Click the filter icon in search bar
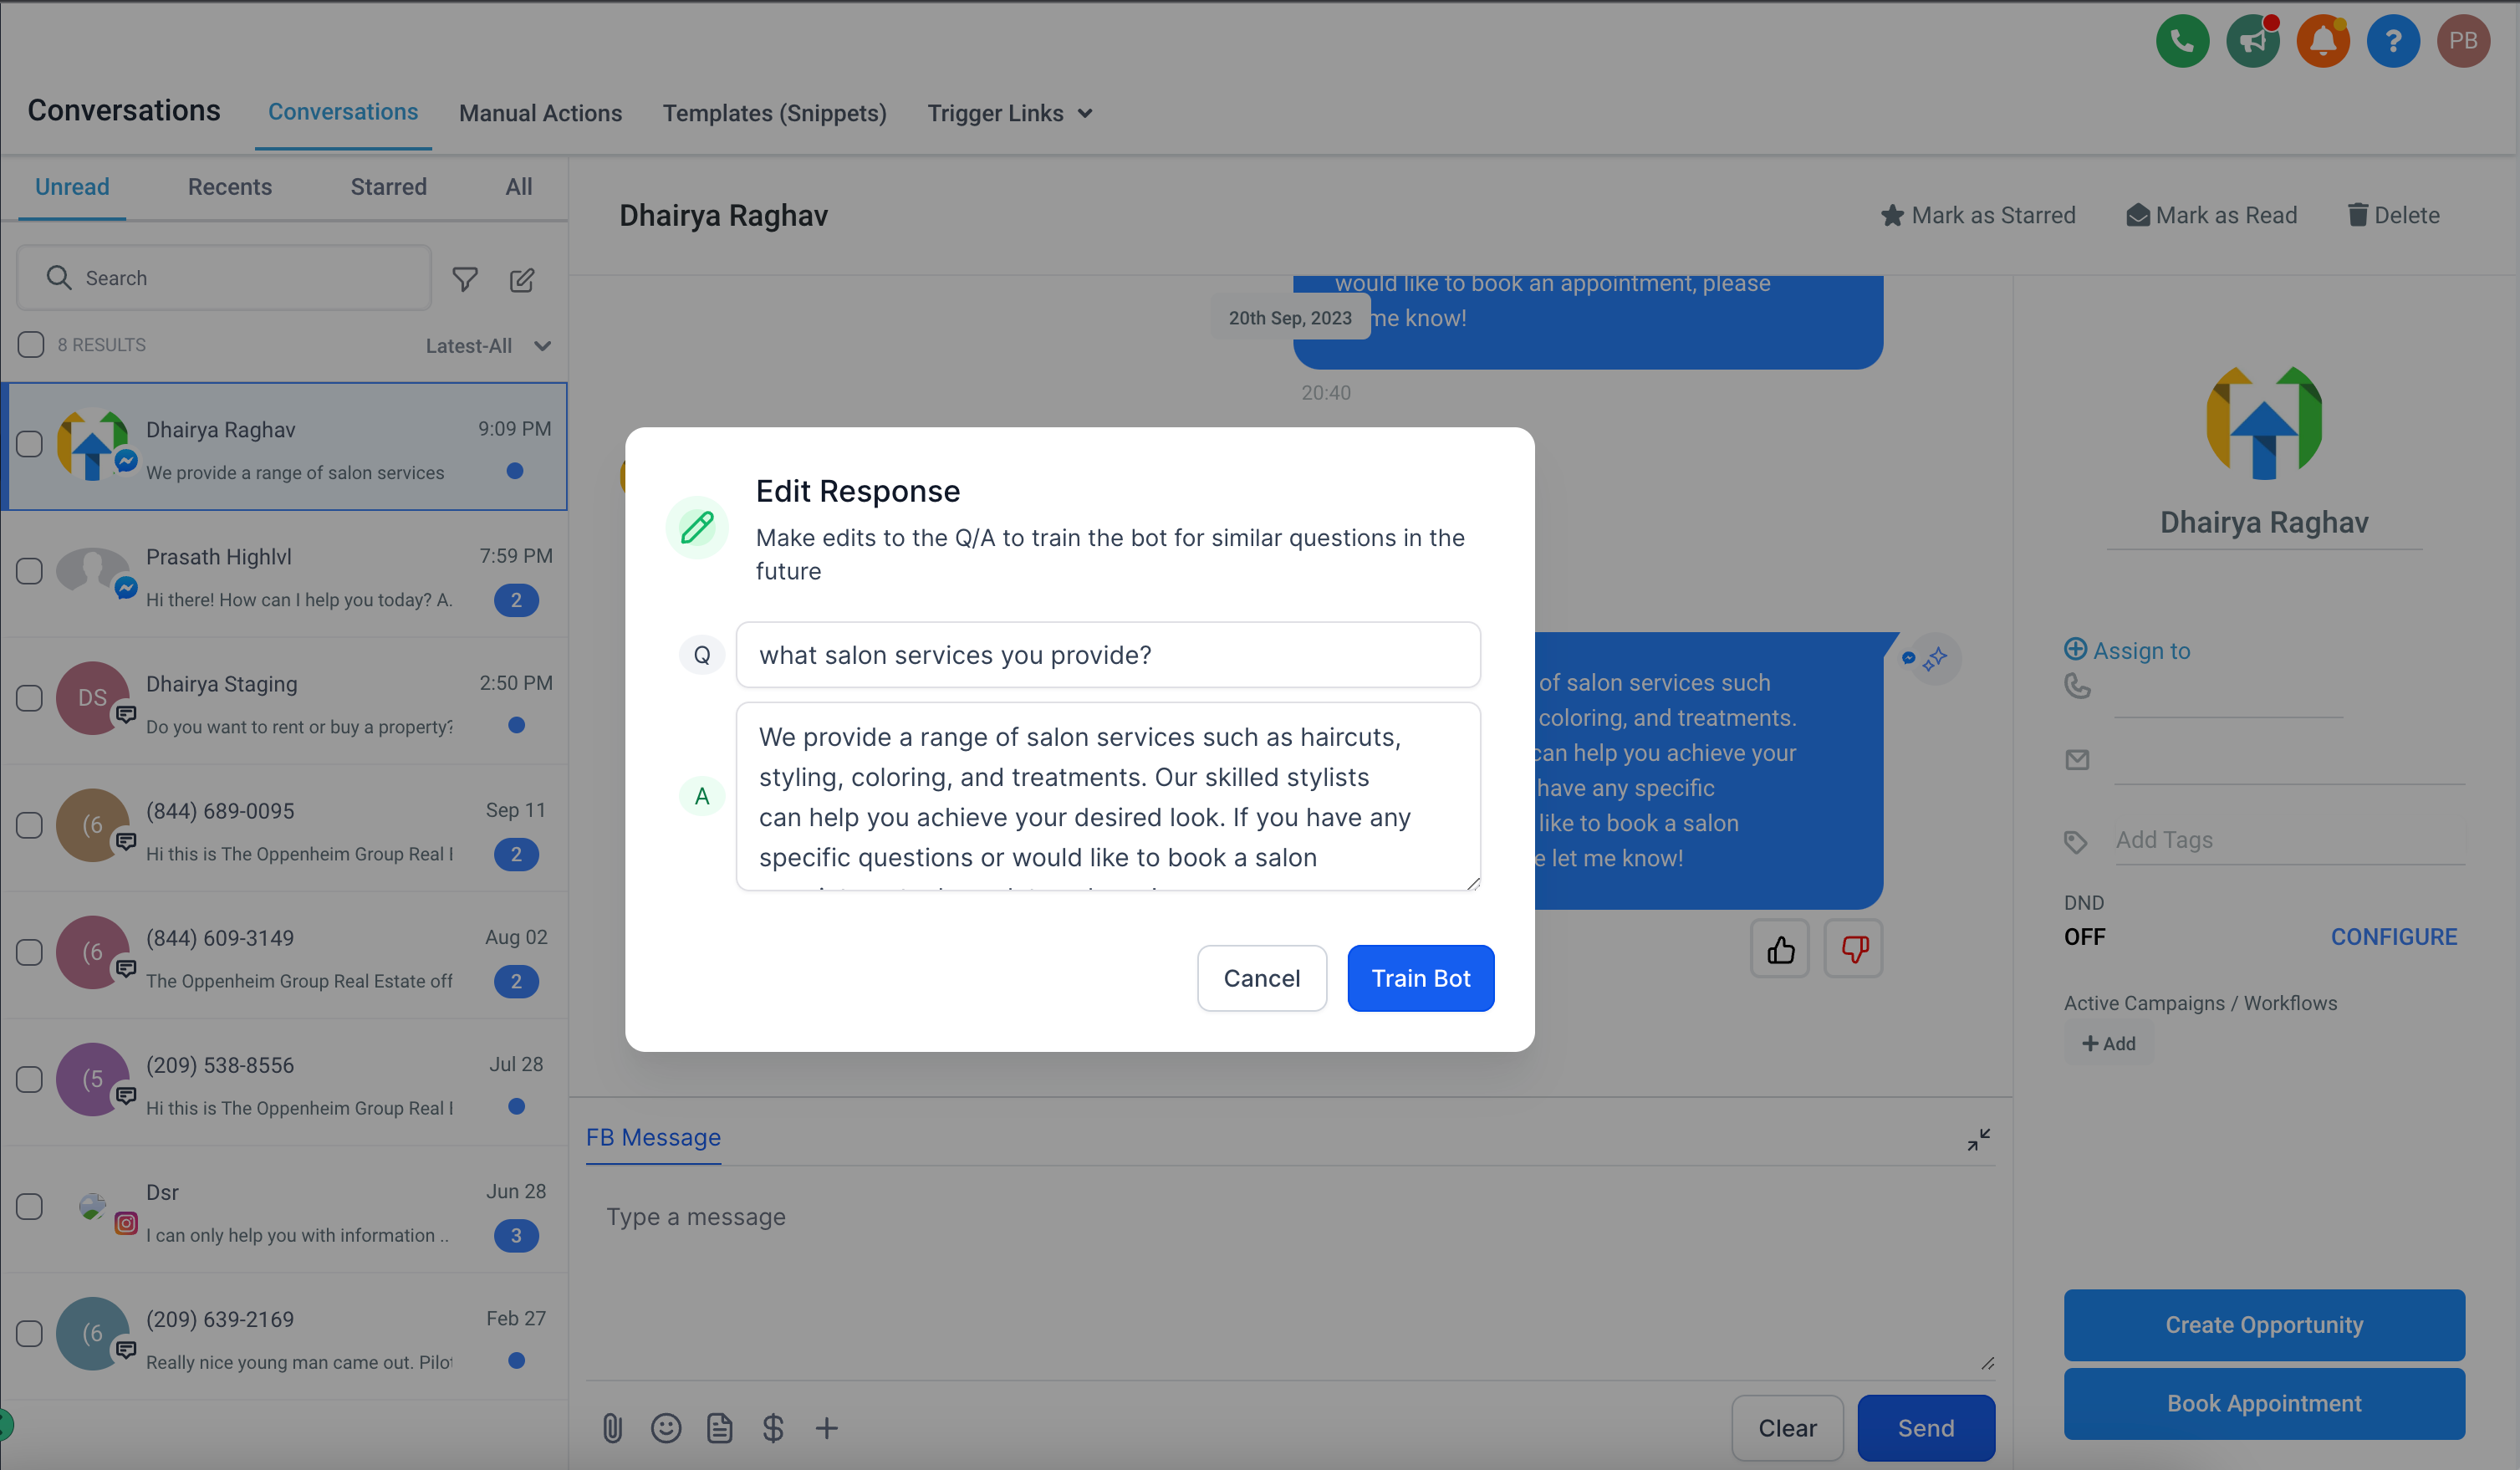2520x1470 pixels. coord(464,278)
